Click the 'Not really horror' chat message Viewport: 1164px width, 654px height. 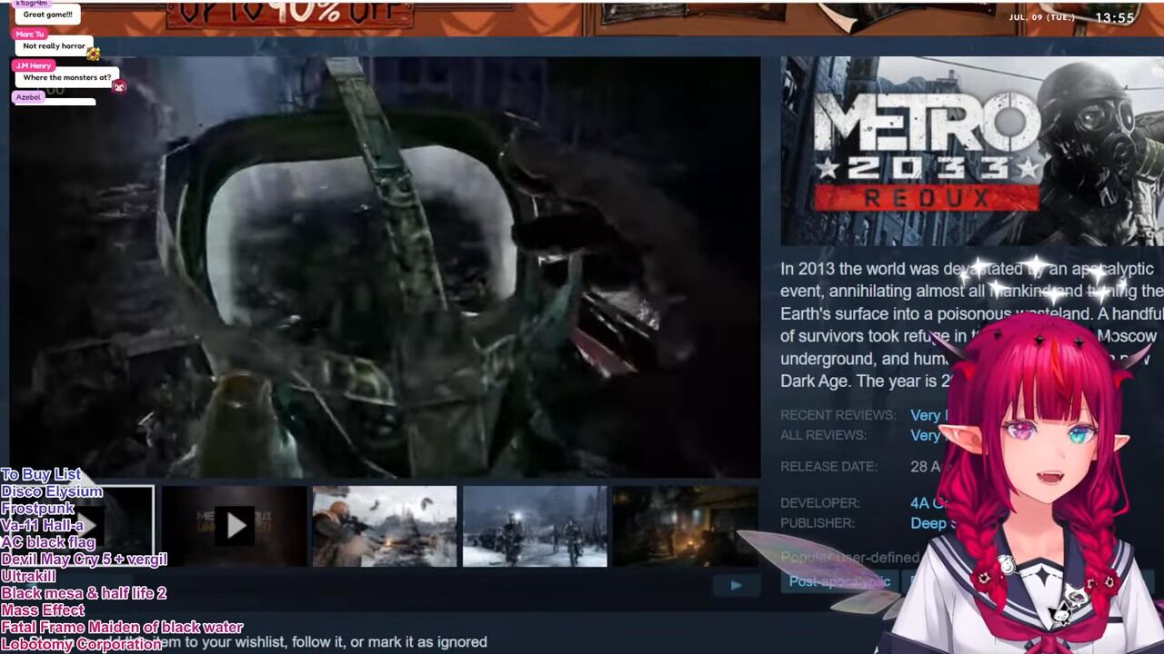[x=55, y=46]
